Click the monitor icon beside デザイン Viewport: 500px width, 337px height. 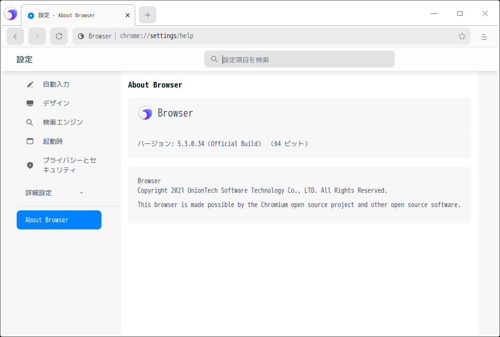30,103
